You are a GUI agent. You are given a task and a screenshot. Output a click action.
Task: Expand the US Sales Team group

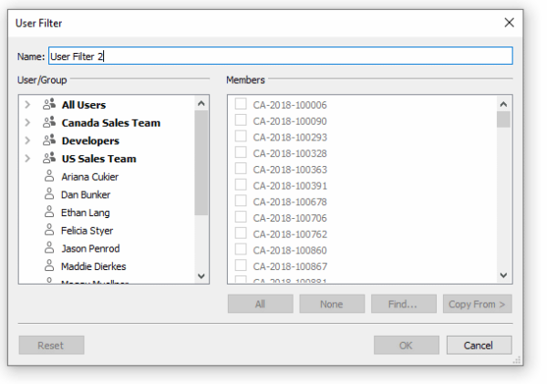coord(27,159)
